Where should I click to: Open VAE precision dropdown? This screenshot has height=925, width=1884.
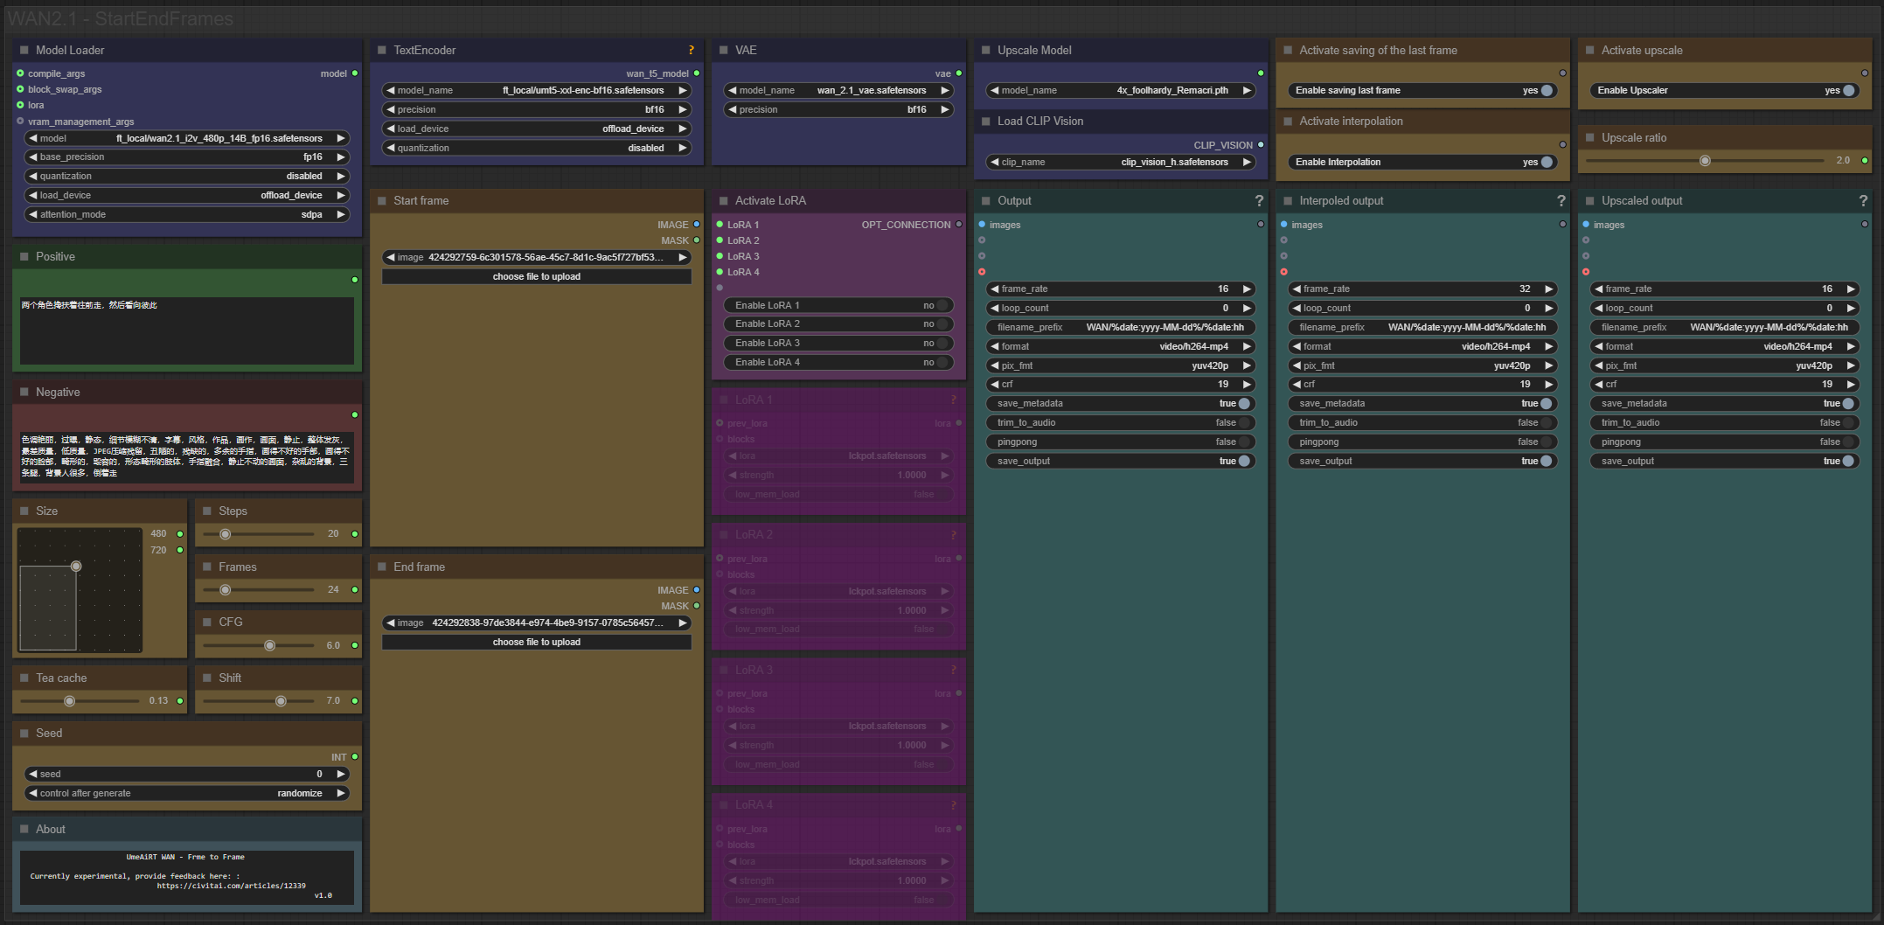[838, 109]
